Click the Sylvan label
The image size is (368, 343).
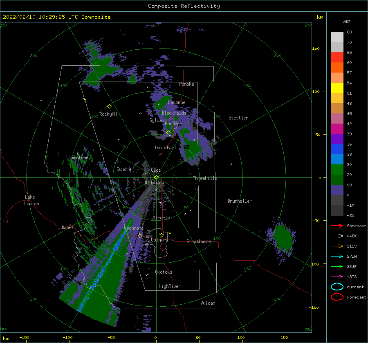point(157,120)
